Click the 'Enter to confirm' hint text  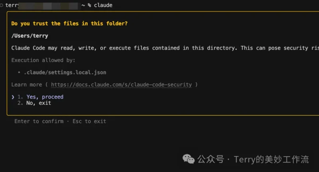coord(39,121)
